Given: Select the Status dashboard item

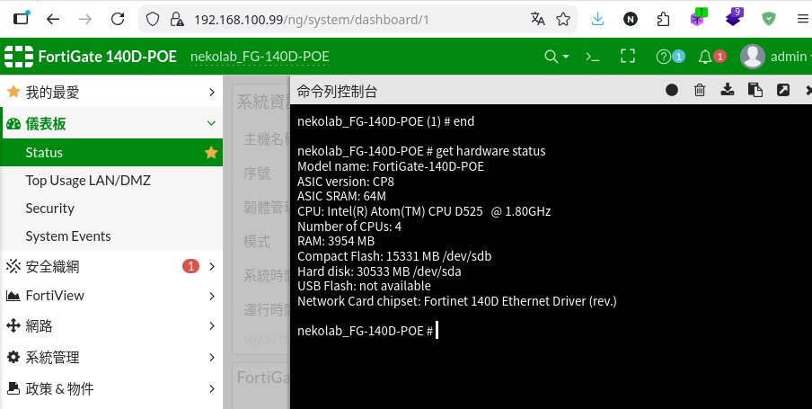Looking at the screenshot, I should click(111, 153).
